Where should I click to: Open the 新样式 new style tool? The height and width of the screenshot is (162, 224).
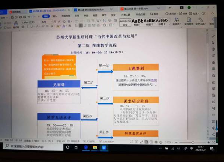pos(177,21)
